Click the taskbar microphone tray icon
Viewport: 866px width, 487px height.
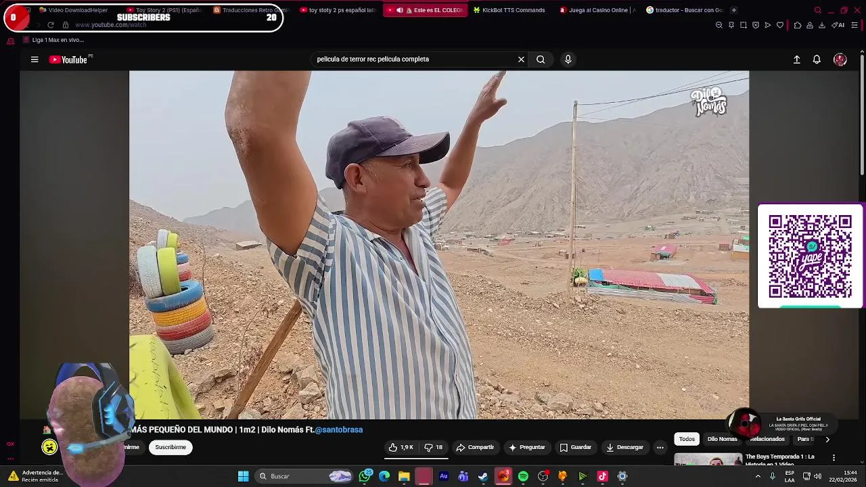click(x=772, y=476)
